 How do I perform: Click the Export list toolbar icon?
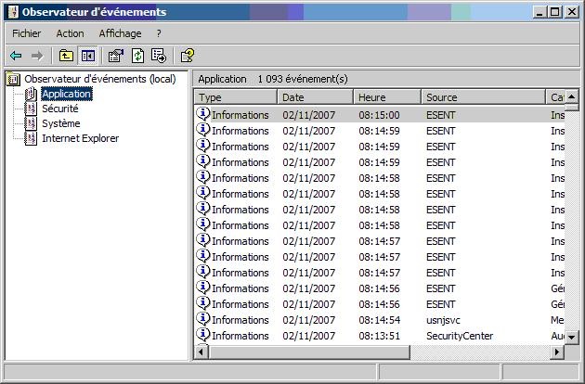(x=159, y=56)
